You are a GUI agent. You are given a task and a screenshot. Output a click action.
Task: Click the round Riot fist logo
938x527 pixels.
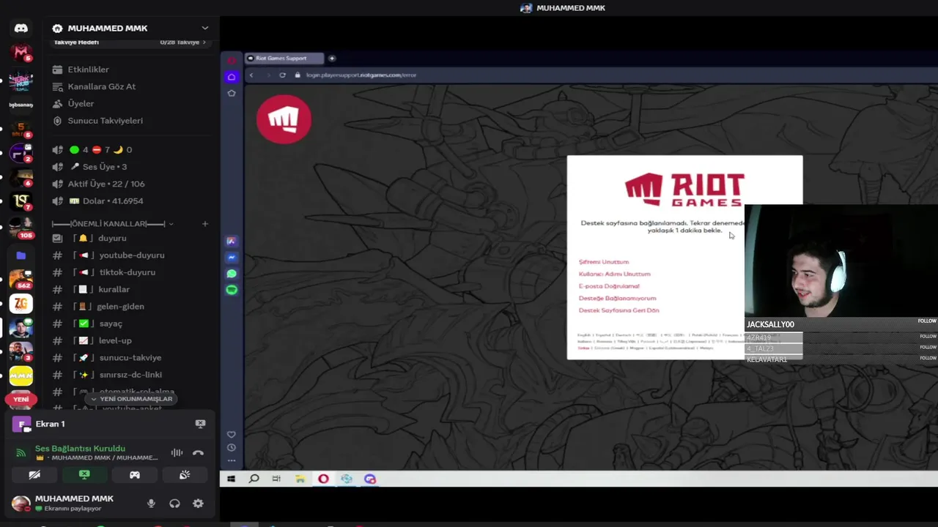point(284,119)
